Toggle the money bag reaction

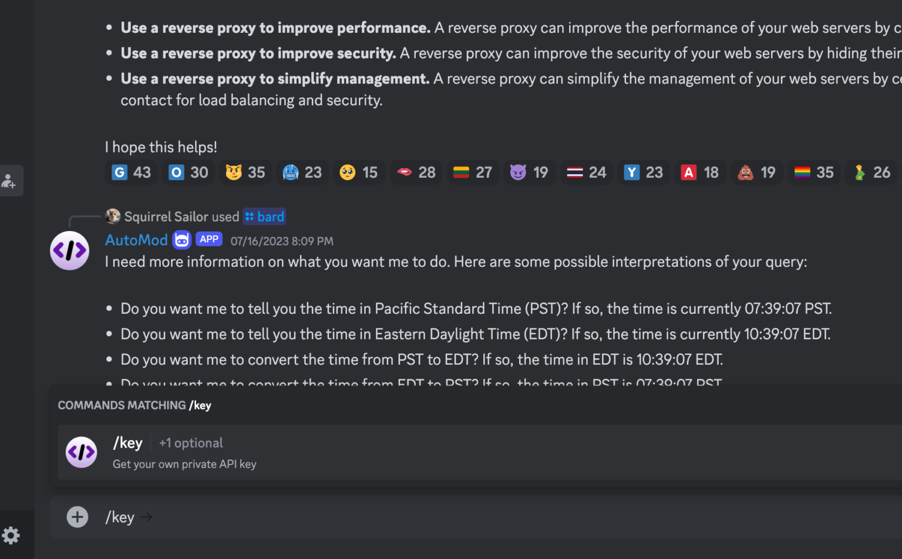(x=871, y=172)
